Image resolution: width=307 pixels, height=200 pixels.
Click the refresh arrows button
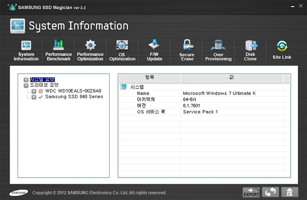(271, 192)
